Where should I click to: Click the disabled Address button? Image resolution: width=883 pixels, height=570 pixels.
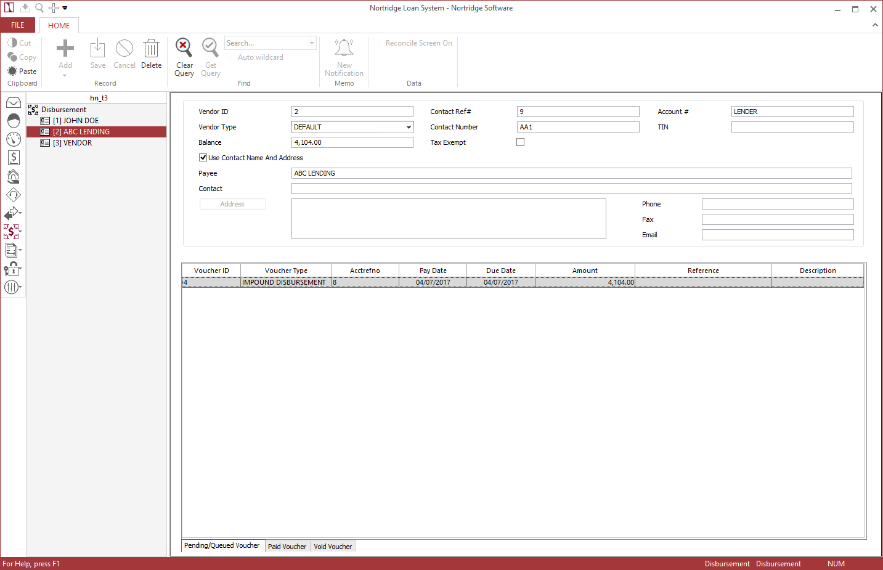coord(232,204)
